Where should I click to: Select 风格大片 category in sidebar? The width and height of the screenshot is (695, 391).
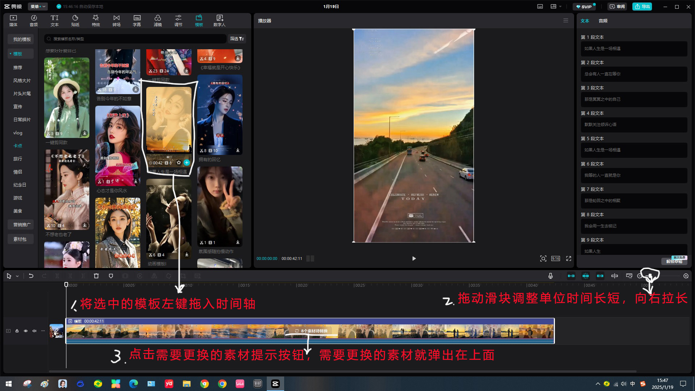pos(22,81)
